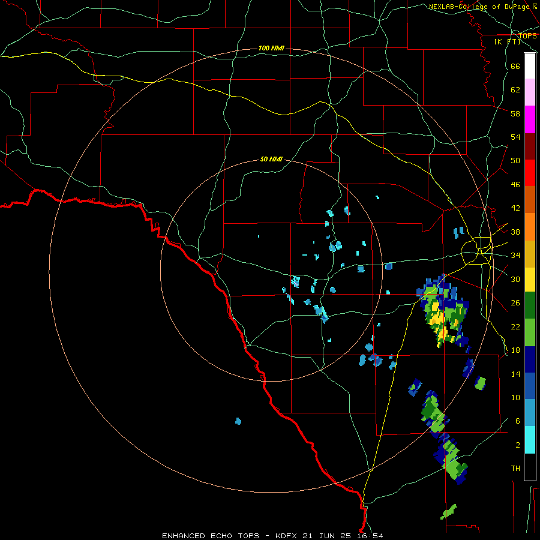
Task: Click the legend value '50'
Action: pos(515,161)
